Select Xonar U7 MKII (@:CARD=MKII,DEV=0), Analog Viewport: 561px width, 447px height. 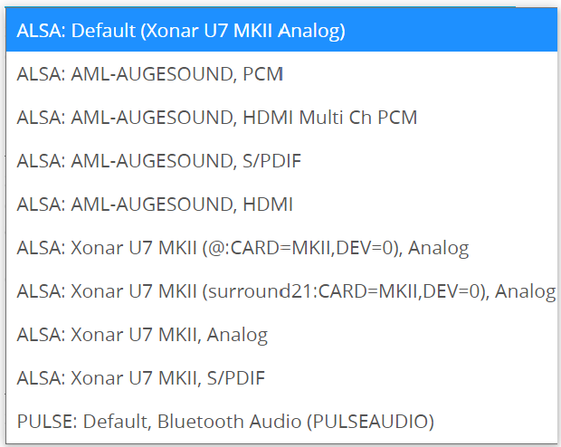pyautogui.click(x=242, y=248)
